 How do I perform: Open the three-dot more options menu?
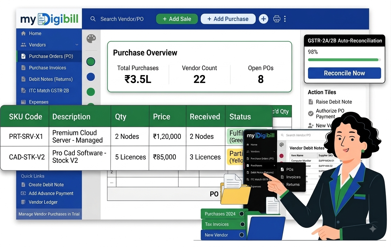pos(285,19)
